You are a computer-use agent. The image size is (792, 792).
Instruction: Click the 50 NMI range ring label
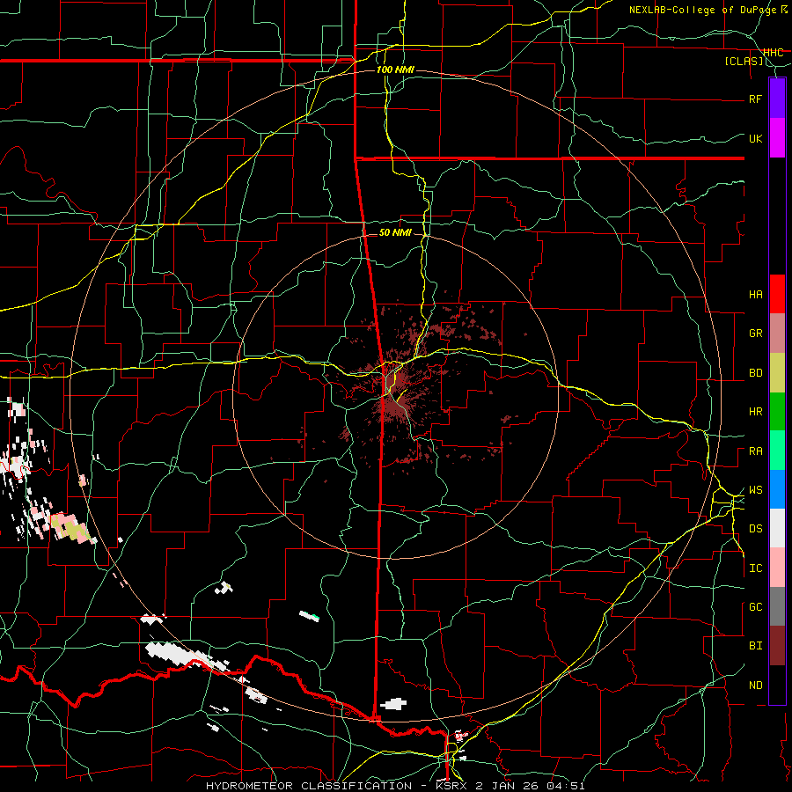395,232
